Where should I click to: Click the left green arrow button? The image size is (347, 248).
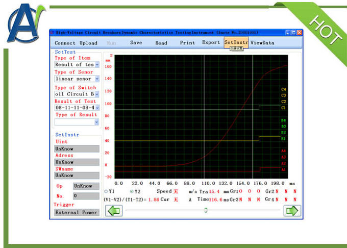click(x=113, y=210)
